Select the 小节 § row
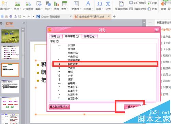 [104, 76]
